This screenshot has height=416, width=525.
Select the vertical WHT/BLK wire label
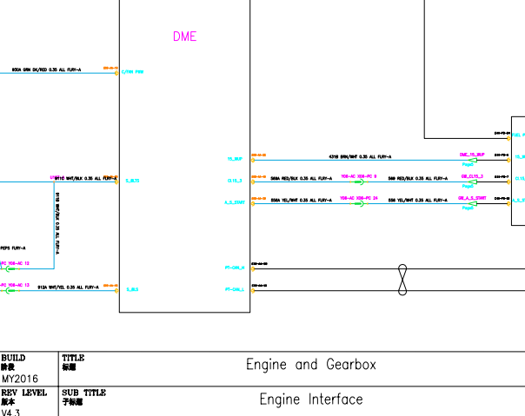pyautogui.click(x=57, y=223)
